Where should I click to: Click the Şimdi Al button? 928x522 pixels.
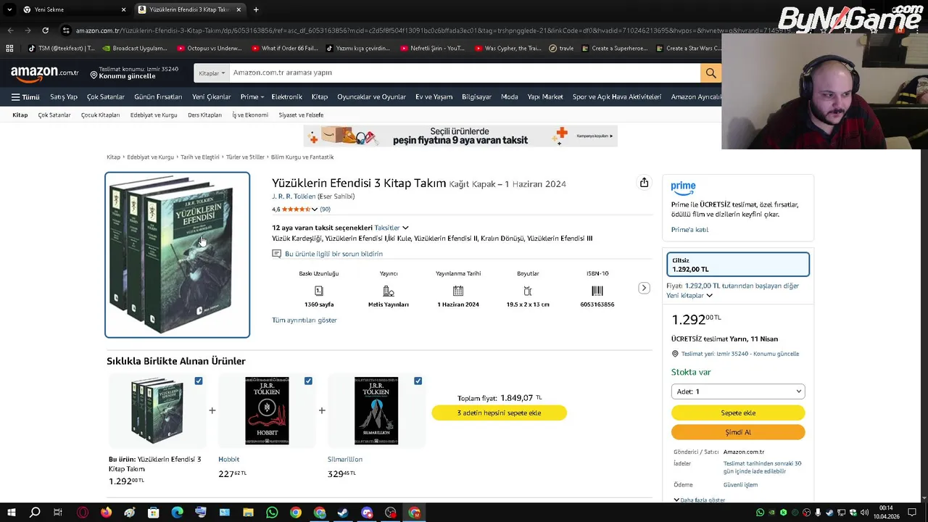738,432
